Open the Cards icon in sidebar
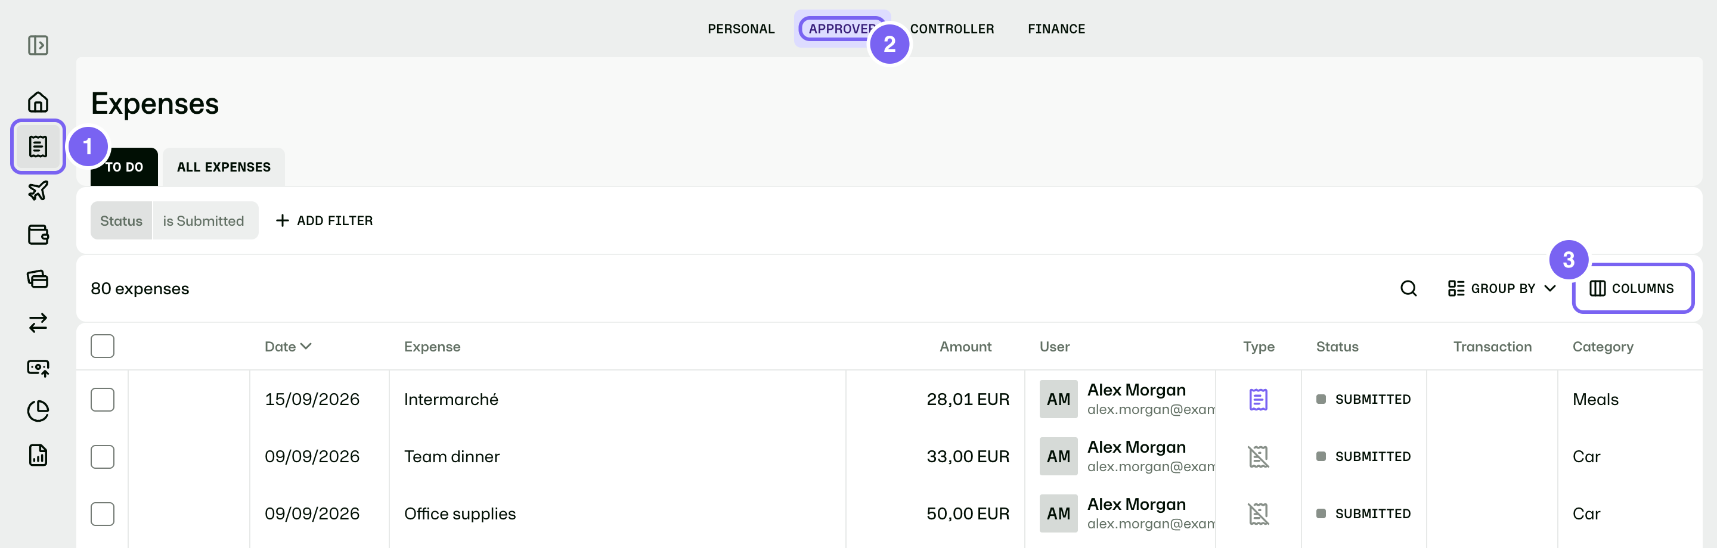The image size is (1717, 548). point(38,278)
